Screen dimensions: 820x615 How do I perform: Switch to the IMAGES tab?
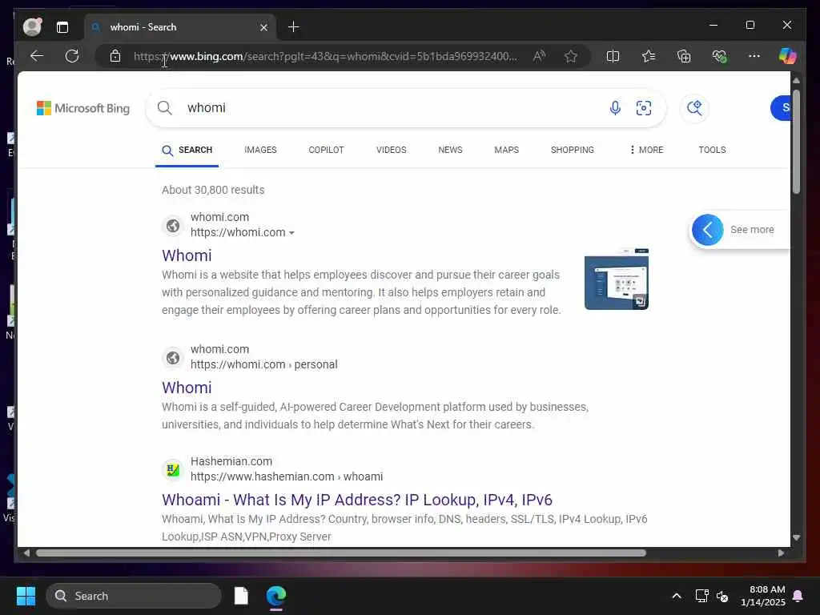click(x=260, y=150)
